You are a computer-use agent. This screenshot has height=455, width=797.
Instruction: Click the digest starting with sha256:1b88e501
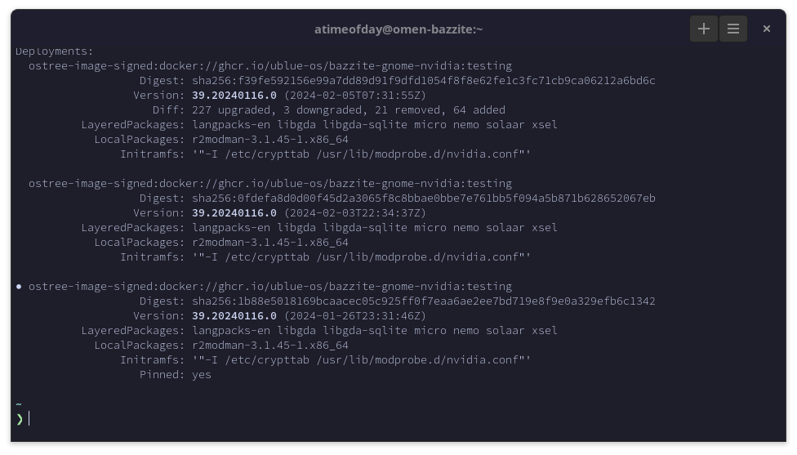[x=423, y=301]
